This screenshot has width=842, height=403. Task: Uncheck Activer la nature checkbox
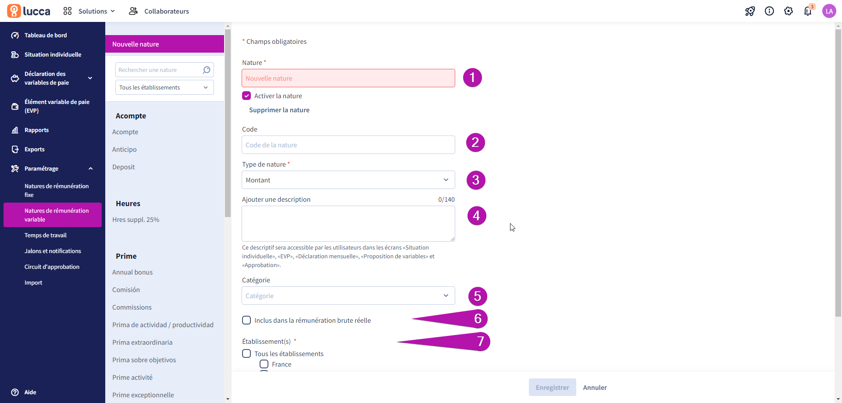(x=246, y=96)
